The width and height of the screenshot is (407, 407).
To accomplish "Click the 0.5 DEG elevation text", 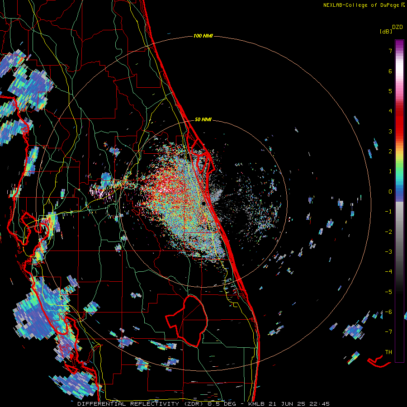I will point(222,404).
